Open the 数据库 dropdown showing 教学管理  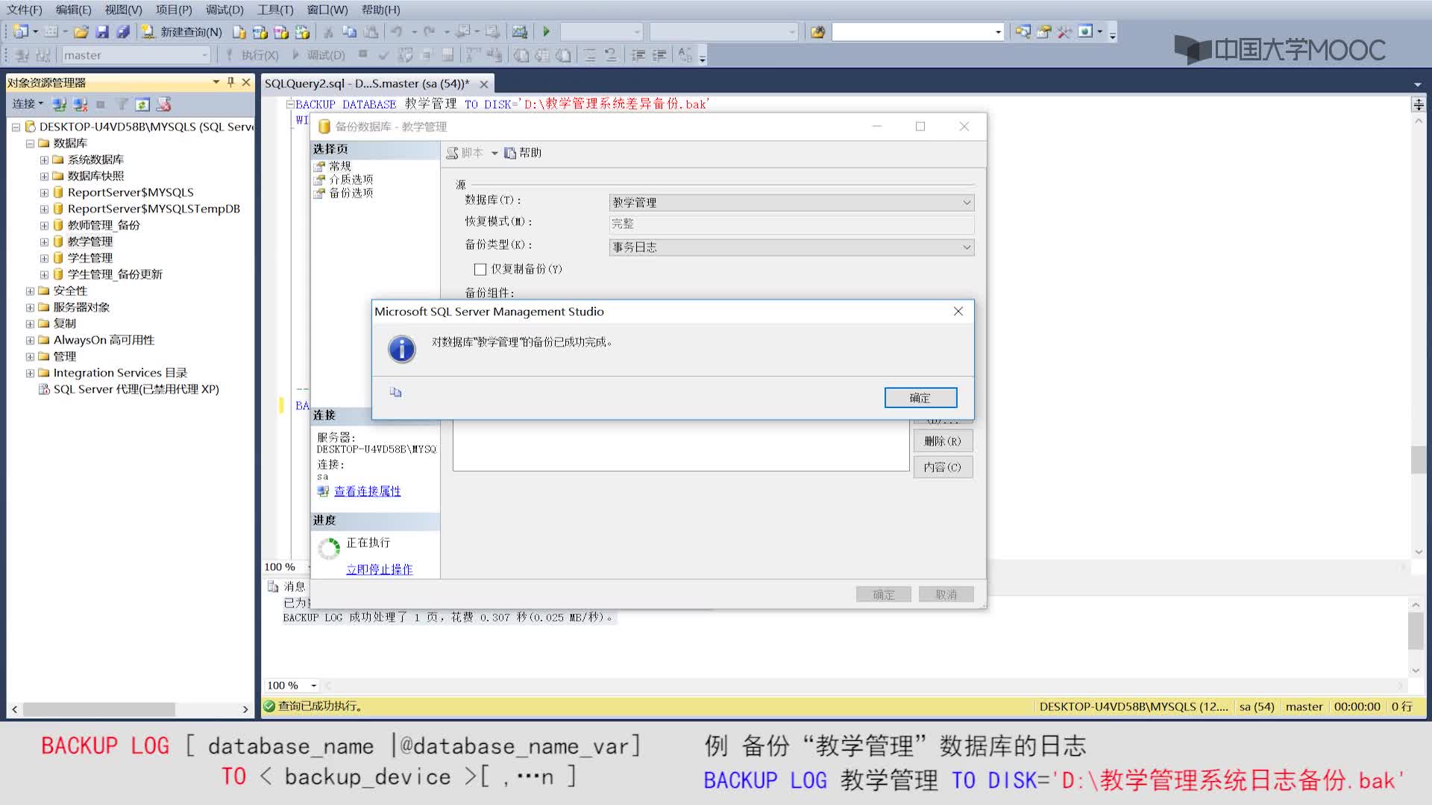click(791, 202)
